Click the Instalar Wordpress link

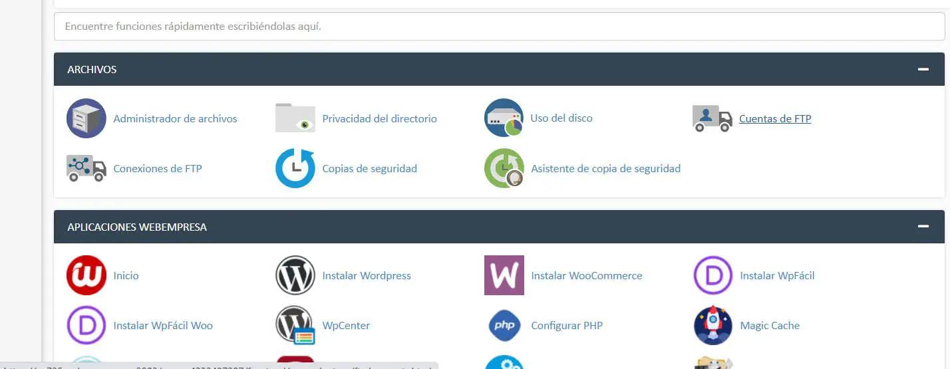click(367, 275)
